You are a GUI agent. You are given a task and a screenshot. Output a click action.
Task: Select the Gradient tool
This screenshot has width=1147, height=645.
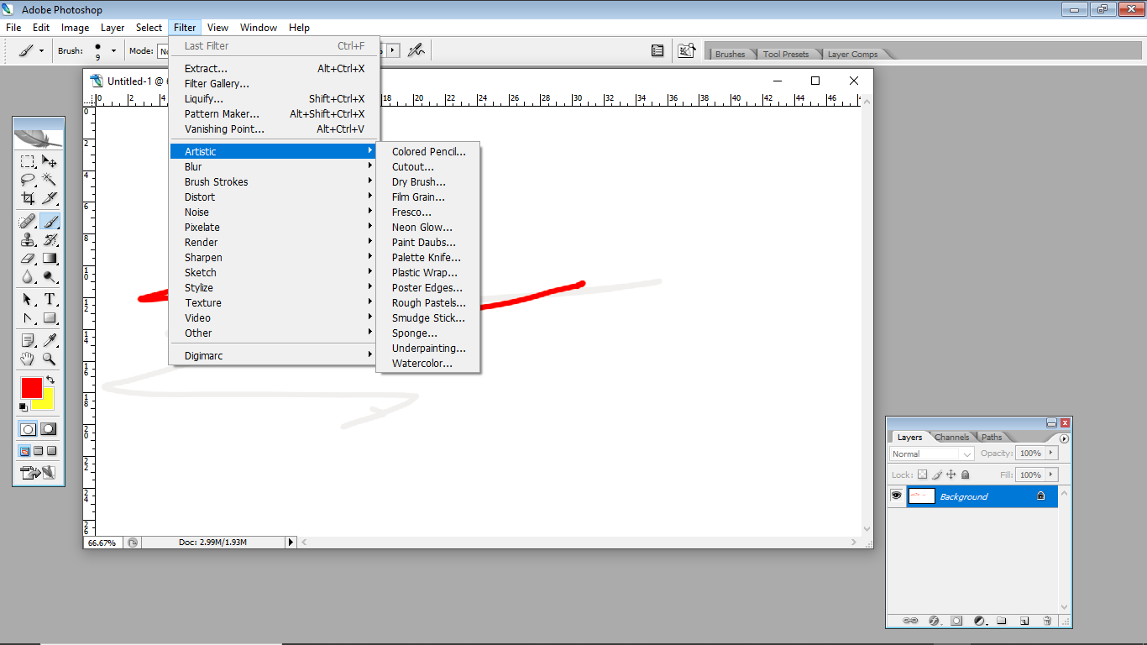click(50, 259)
